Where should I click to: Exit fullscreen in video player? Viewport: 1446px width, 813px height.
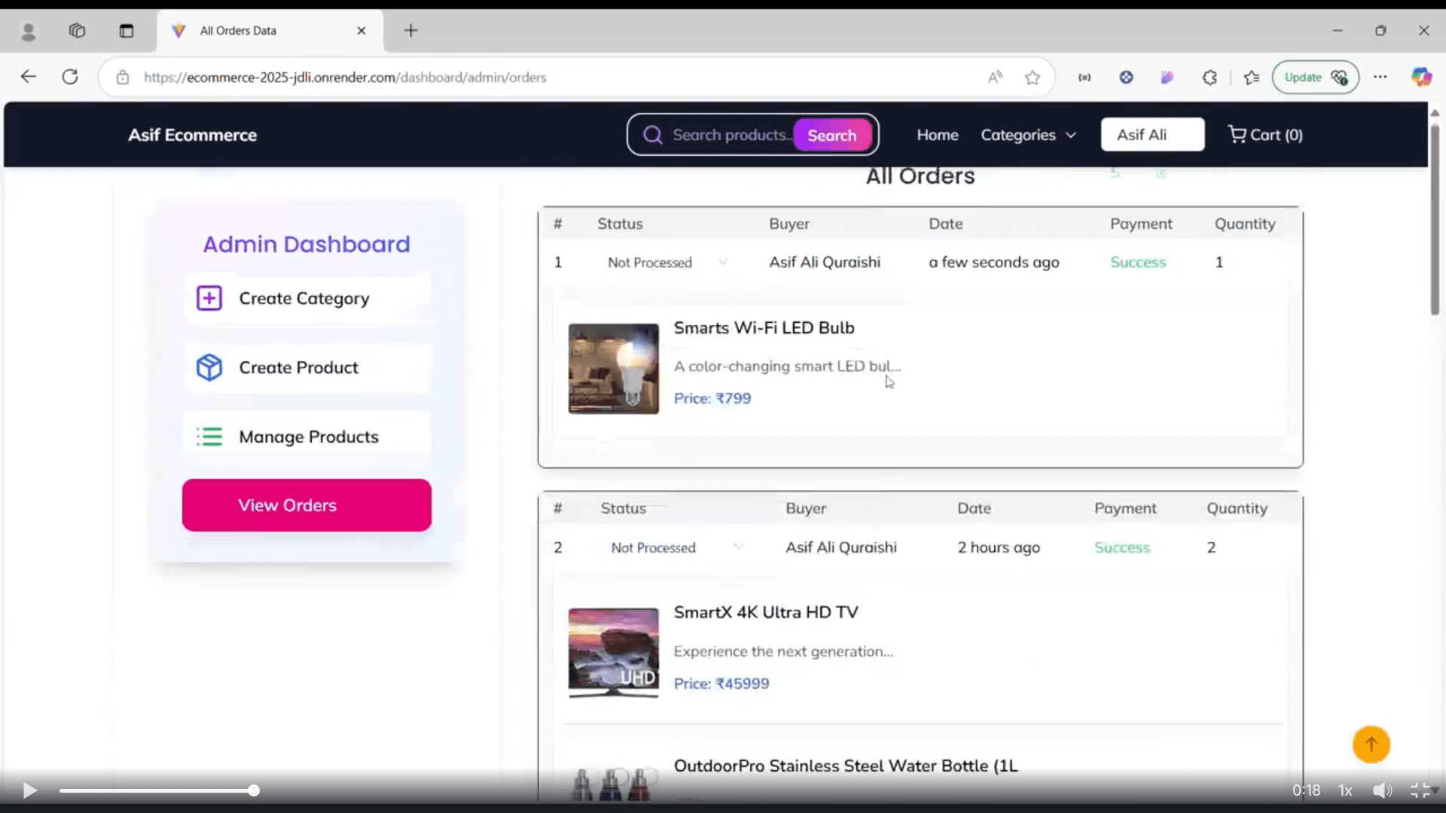point(1420,790)
